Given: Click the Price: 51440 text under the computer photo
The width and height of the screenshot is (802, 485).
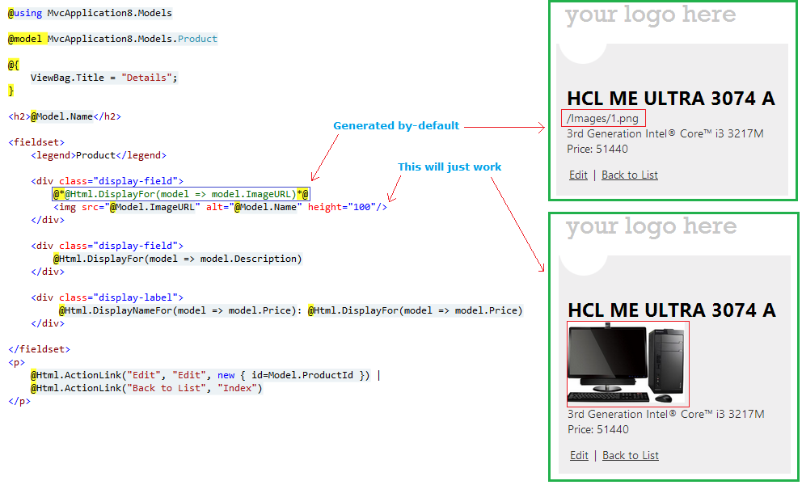Looking at the screenshot, I should click(598, 429).
